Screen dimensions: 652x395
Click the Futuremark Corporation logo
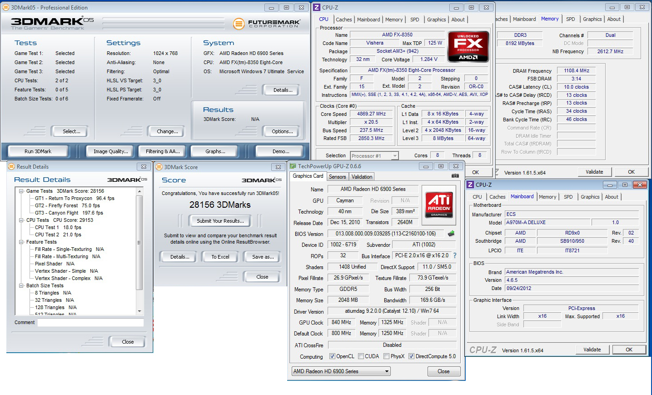tap(267, 23)
